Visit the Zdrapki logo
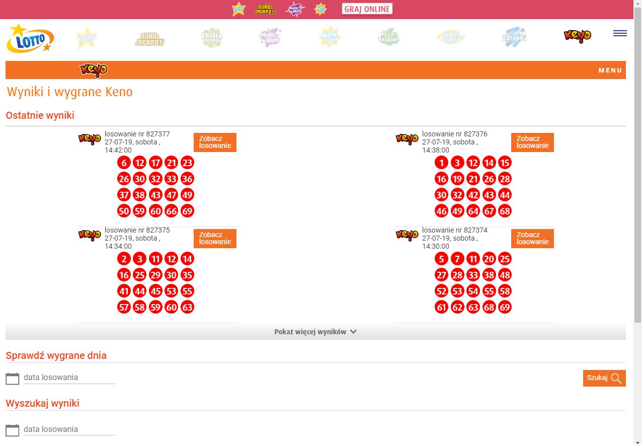Image resolution: width=642 pixels, height=445 pixels. coord(514,38)
